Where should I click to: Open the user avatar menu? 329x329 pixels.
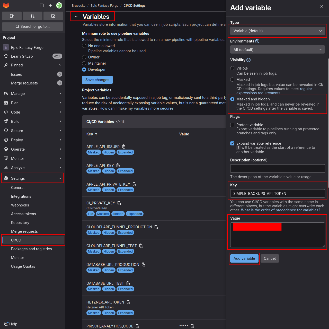click(59, 5)
